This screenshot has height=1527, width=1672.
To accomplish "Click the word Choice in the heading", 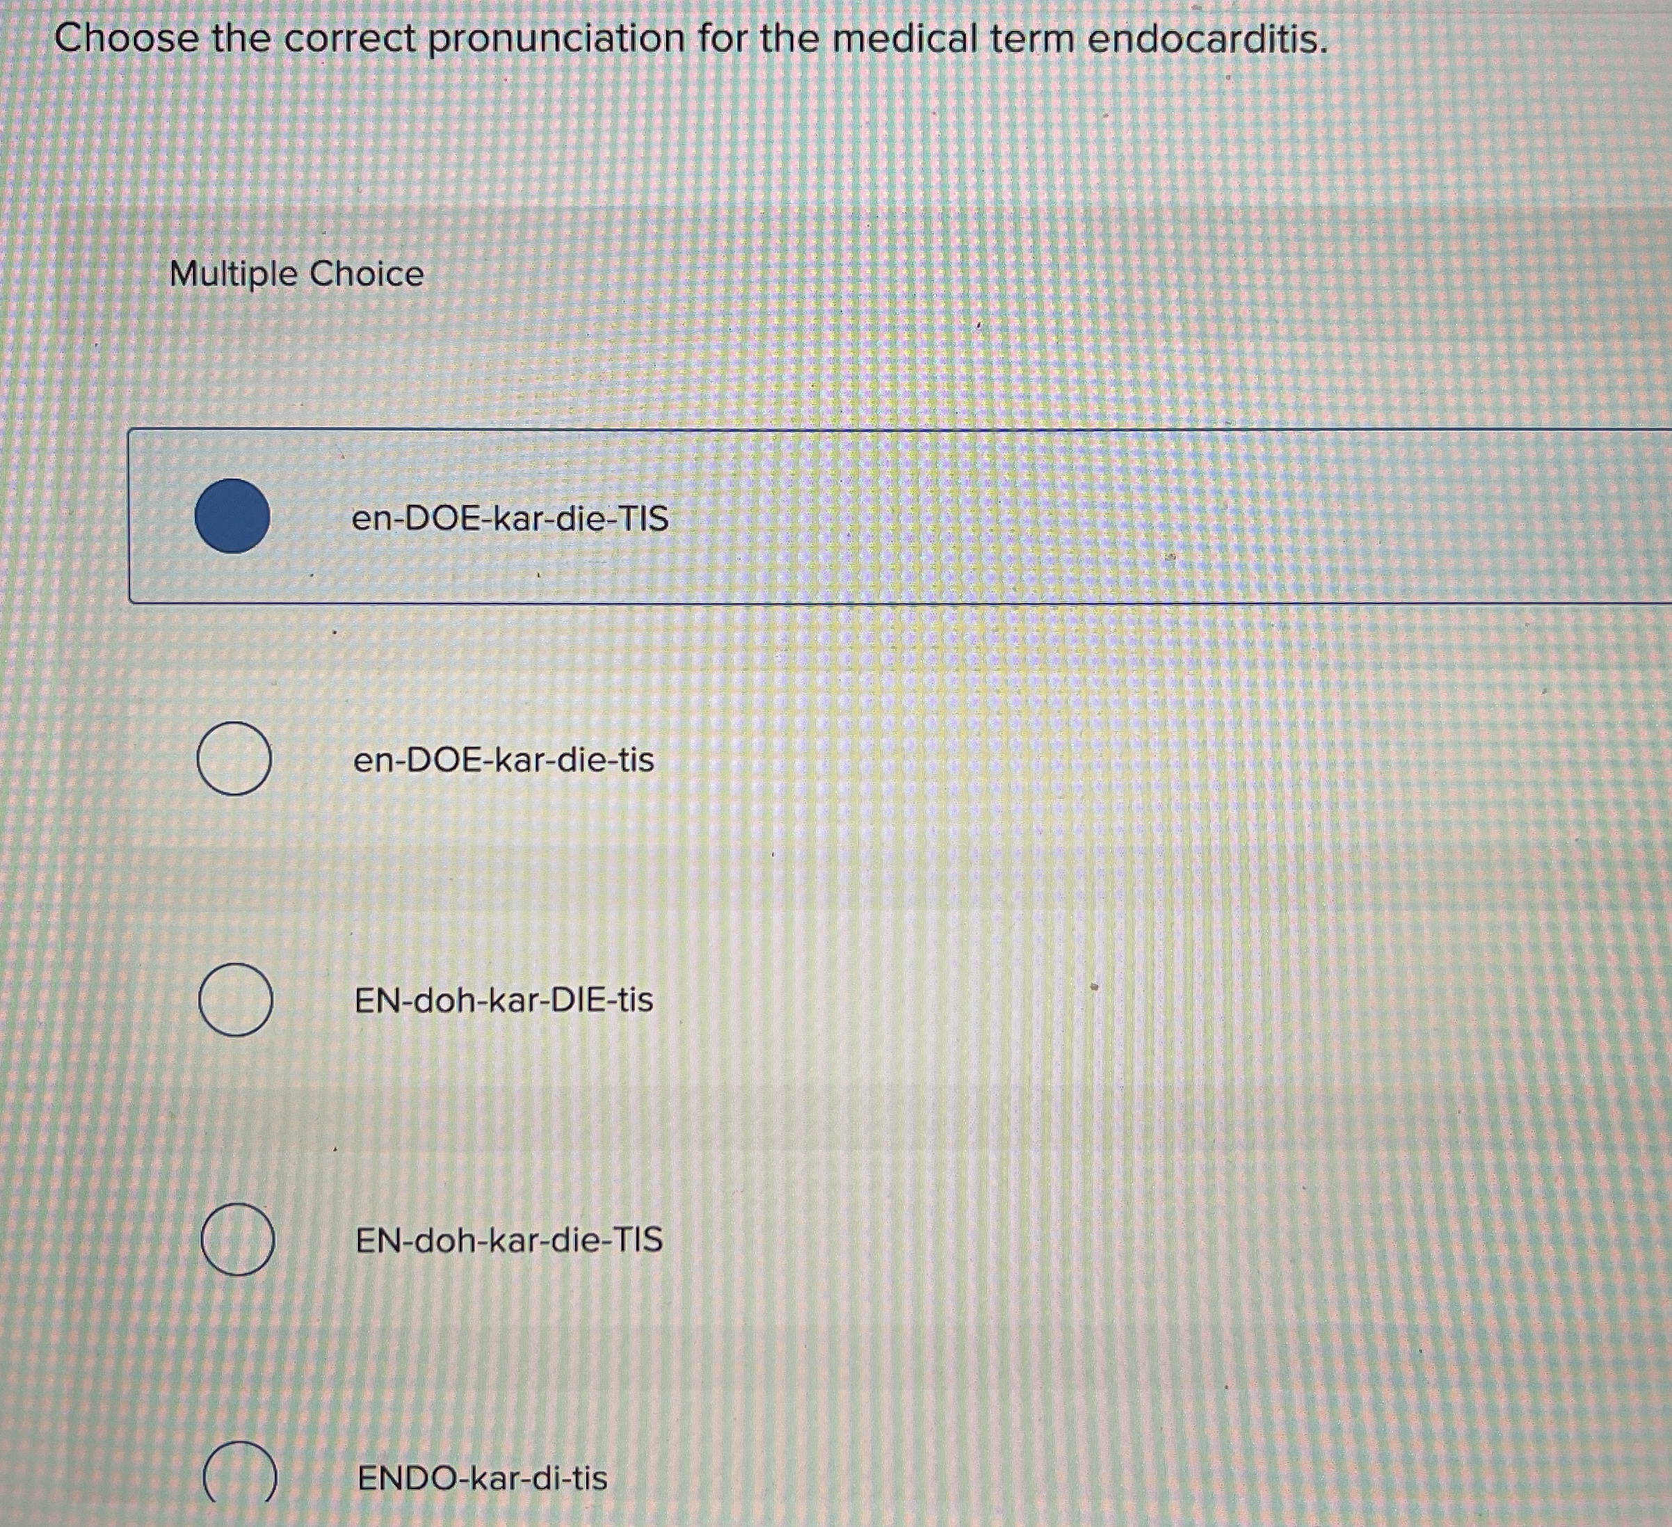I will (367, 273).
